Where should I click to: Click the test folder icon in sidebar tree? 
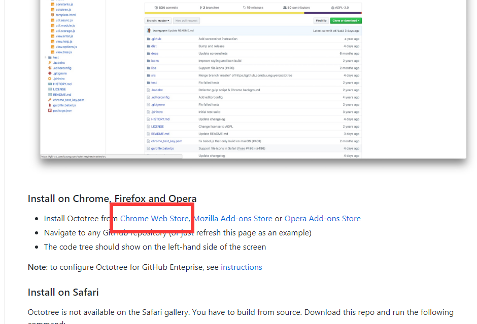coord(50,57)
